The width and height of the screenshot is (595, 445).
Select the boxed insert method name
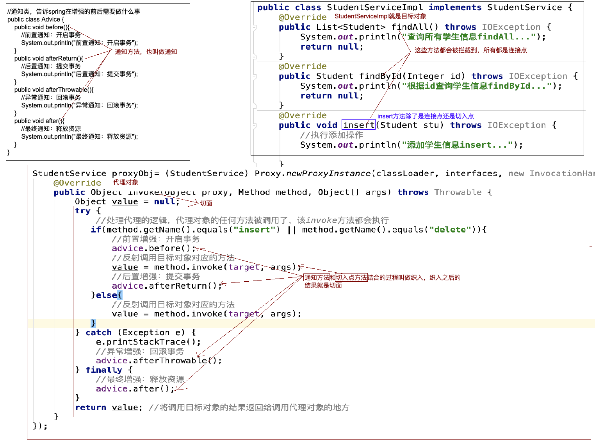tap(358, 125)
